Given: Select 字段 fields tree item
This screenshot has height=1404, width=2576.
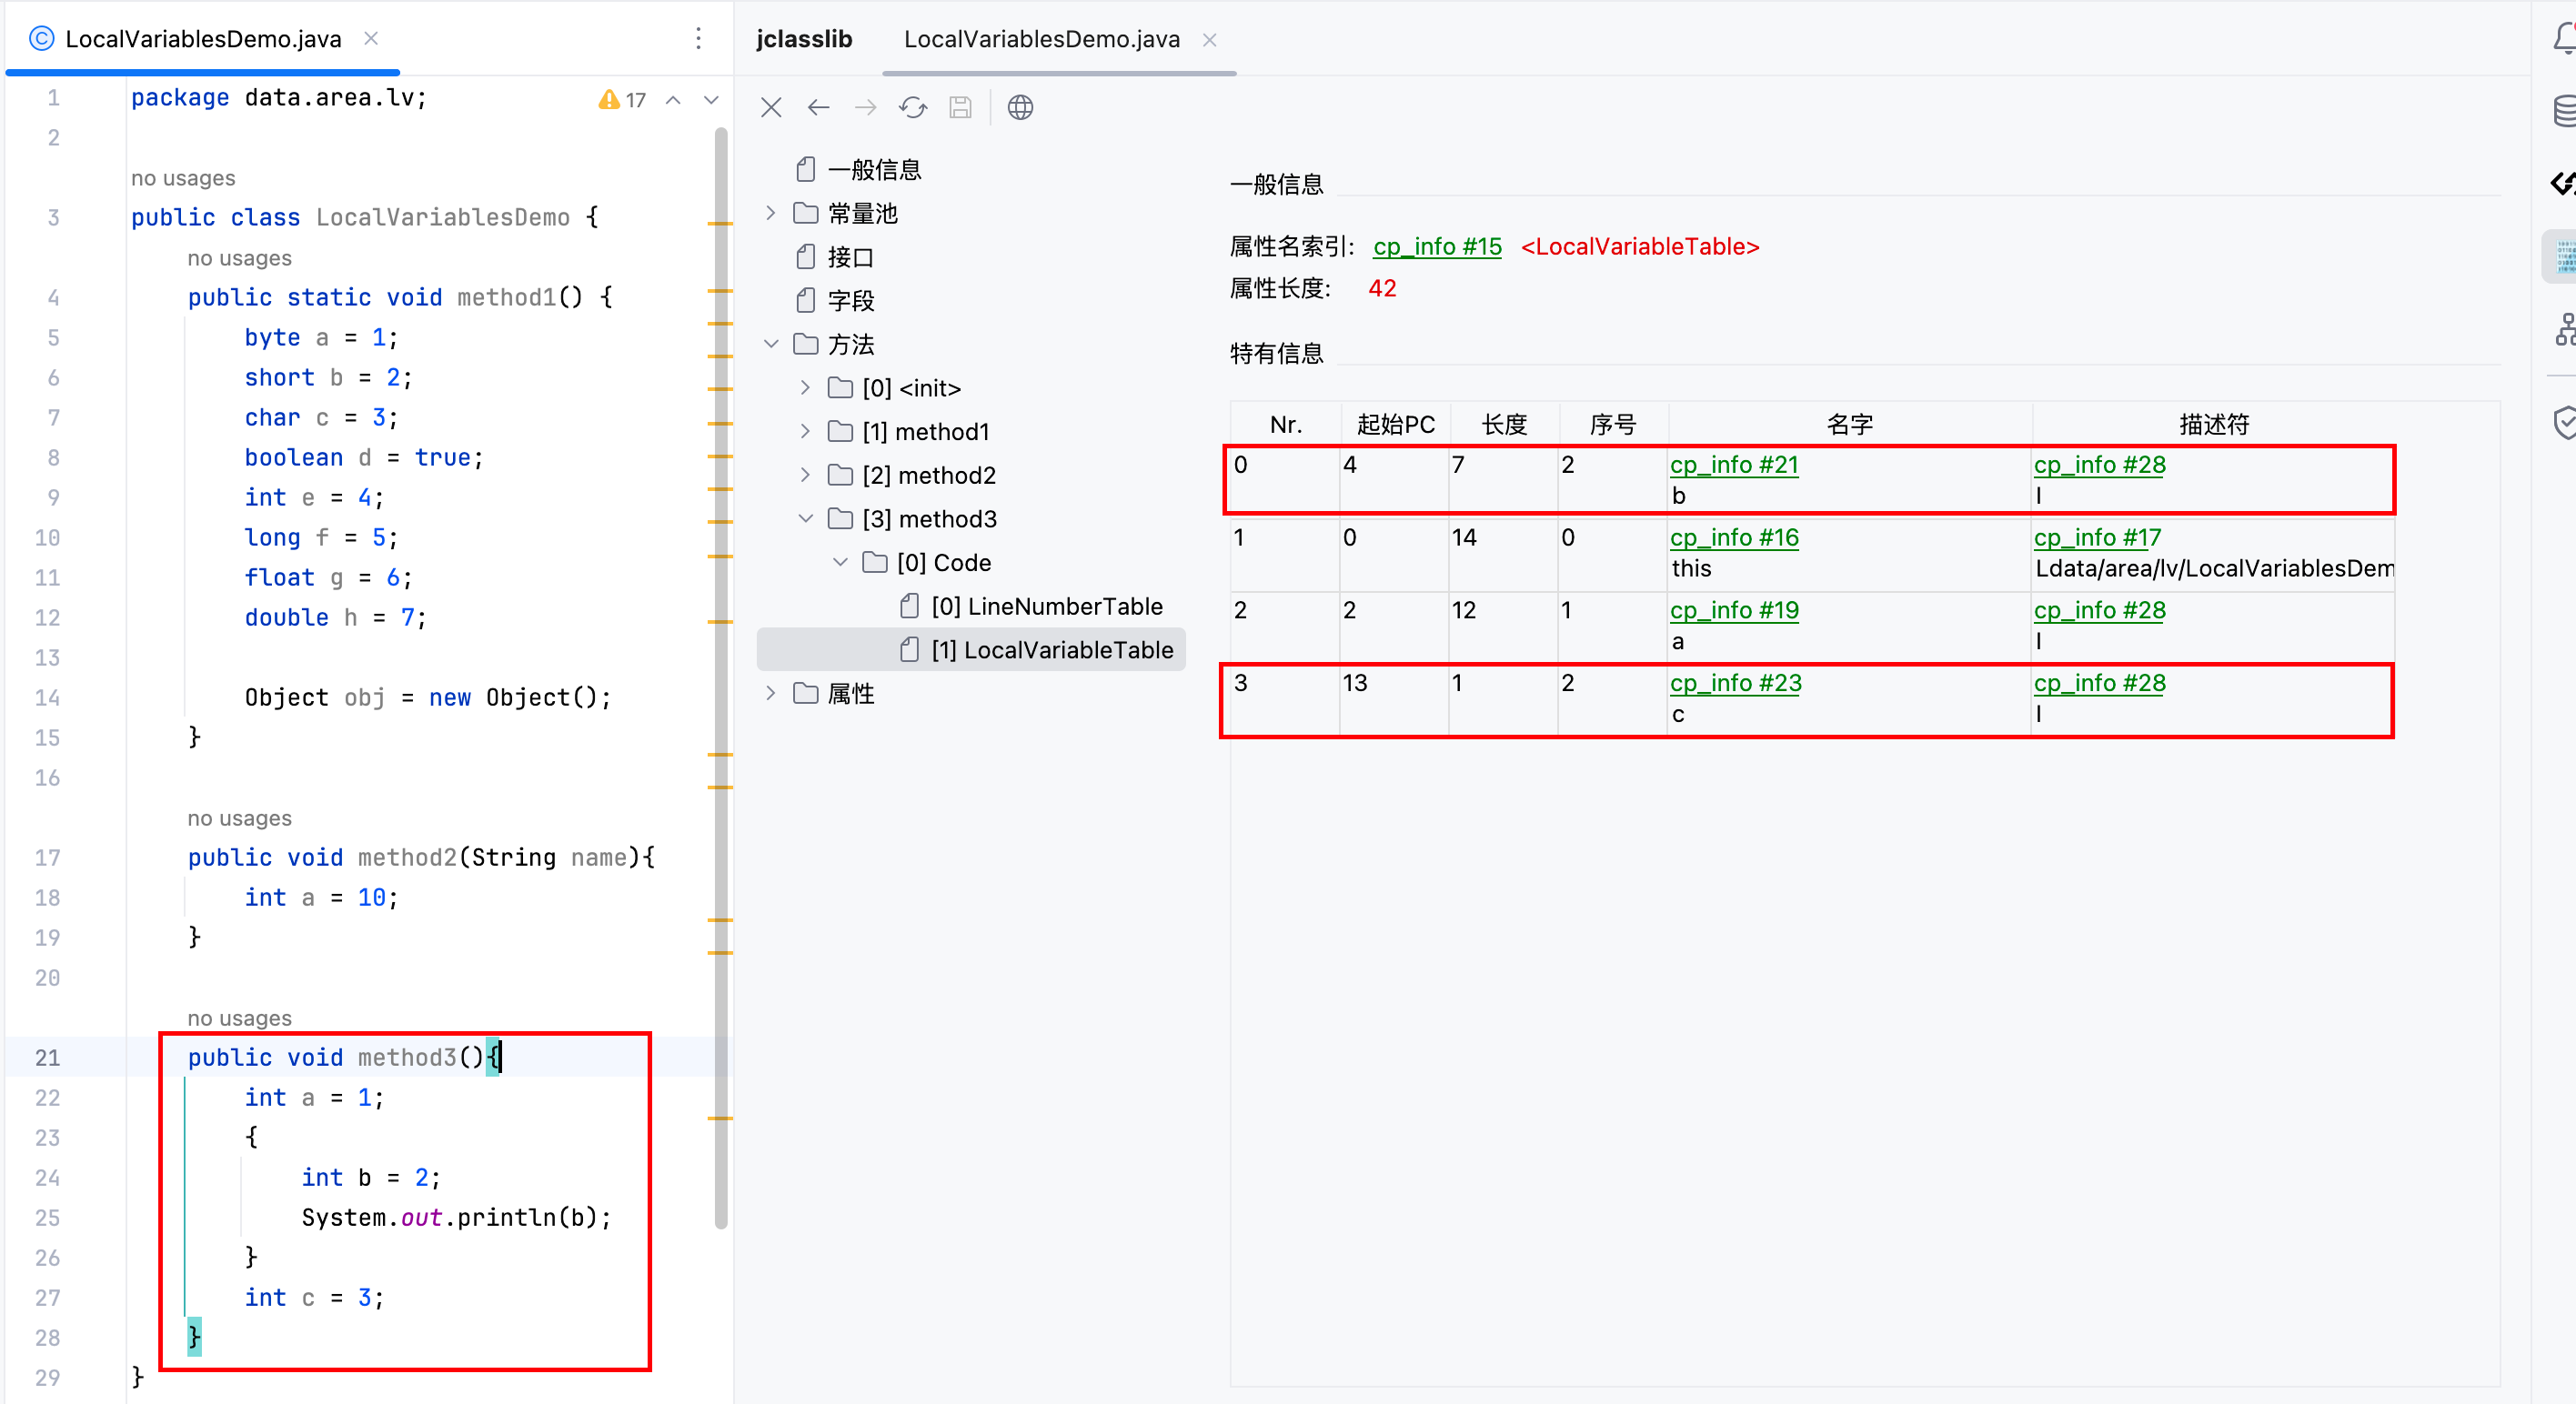Looking at the screenshot, I should (835, 300).
